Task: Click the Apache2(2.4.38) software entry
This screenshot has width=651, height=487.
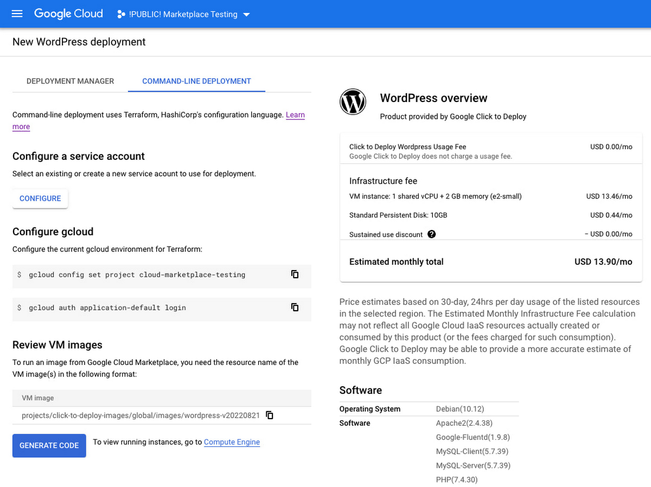Action: (x=464, y=423)
